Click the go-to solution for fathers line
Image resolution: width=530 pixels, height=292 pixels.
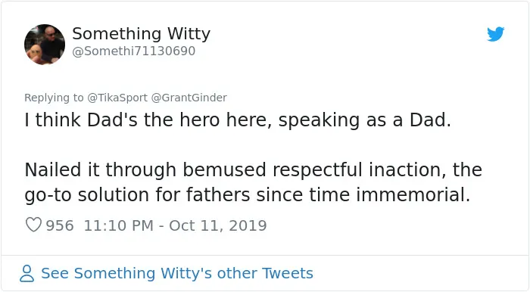pyautogui.click(x=248, y=194)
